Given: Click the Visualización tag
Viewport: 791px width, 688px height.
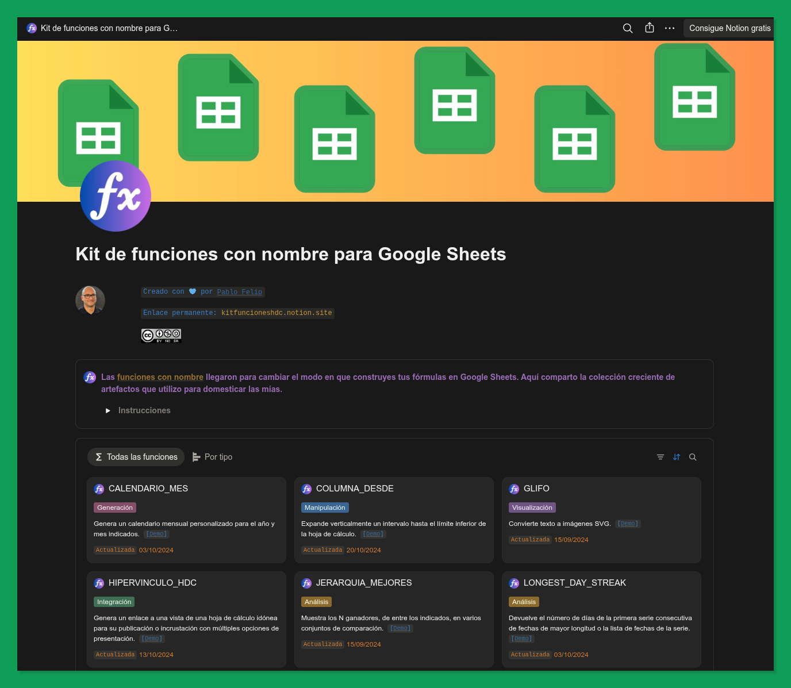Looking at the screenshot, I should click(532, 508).
